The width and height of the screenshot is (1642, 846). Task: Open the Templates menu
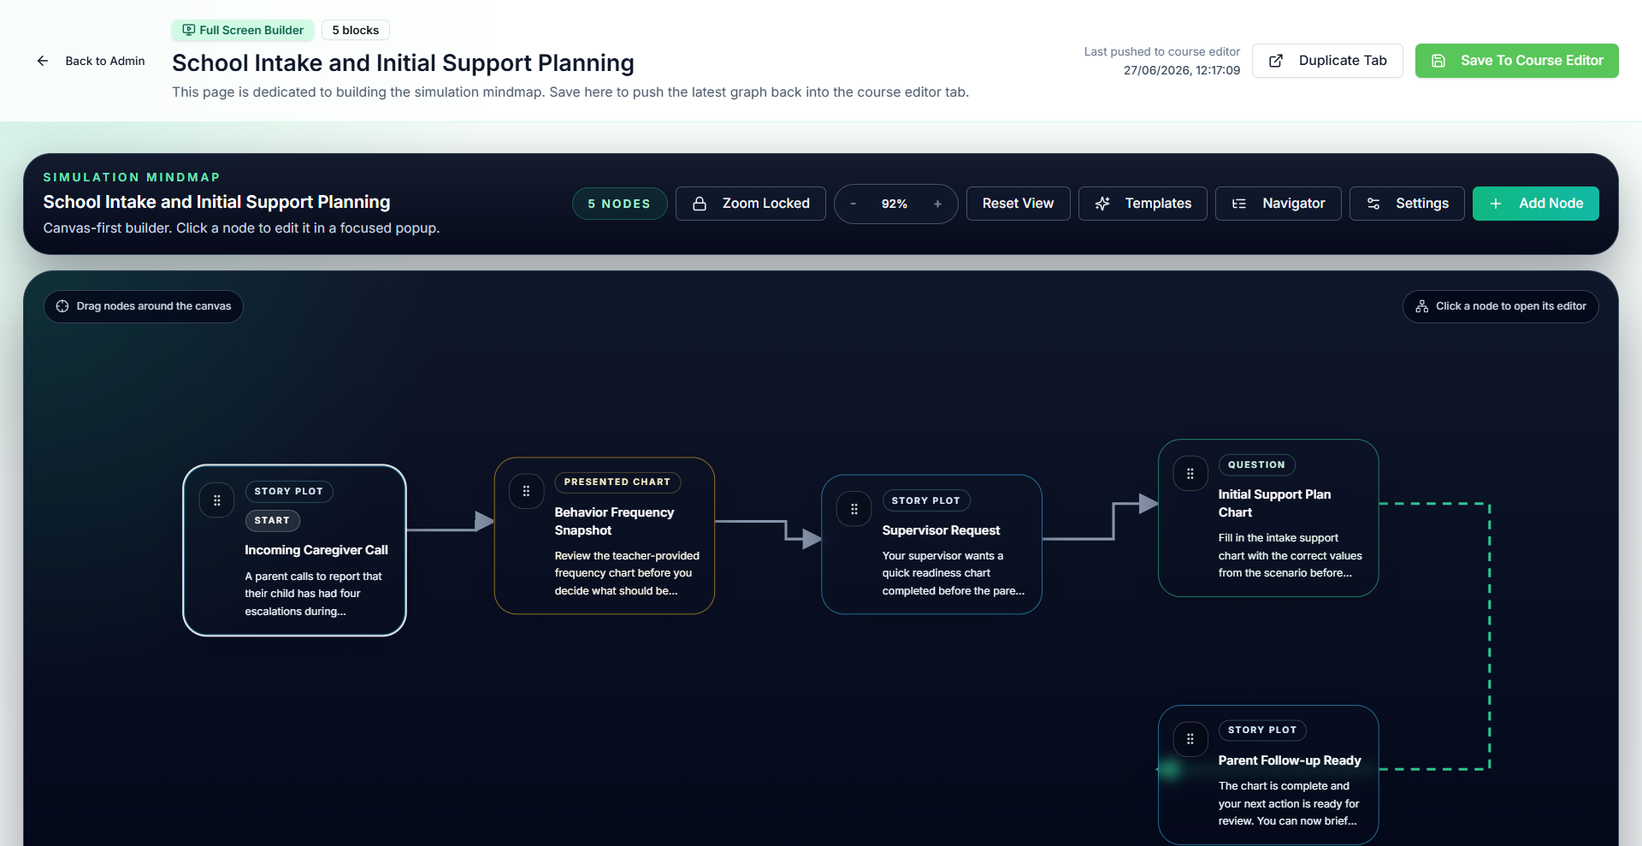1143,204
